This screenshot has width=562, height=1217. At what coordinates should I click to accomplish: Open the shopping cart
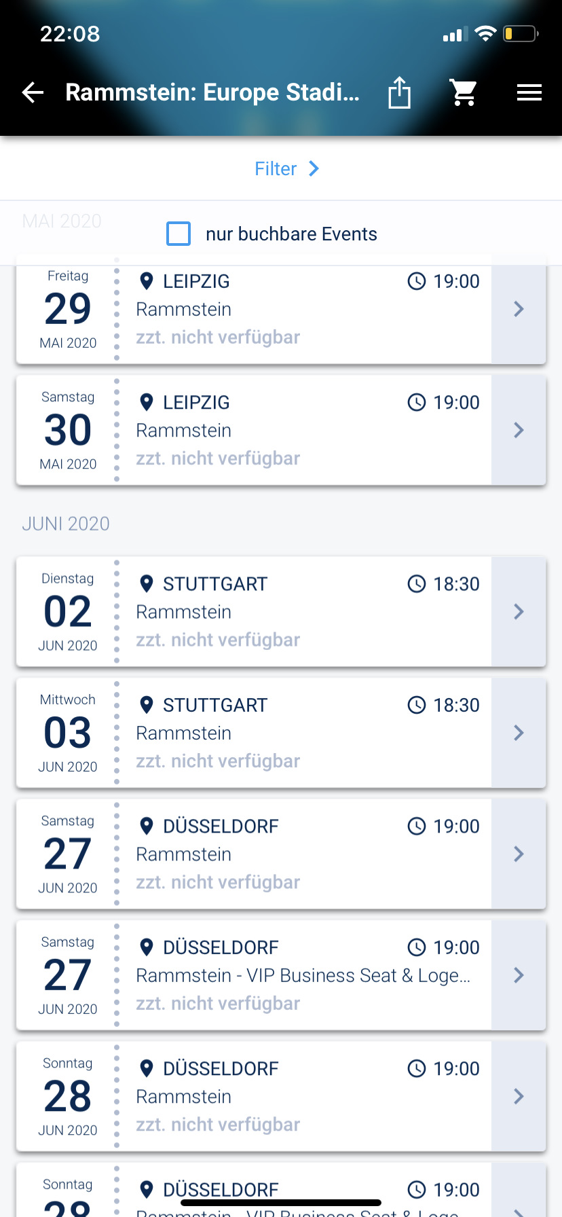click(464, 92)
